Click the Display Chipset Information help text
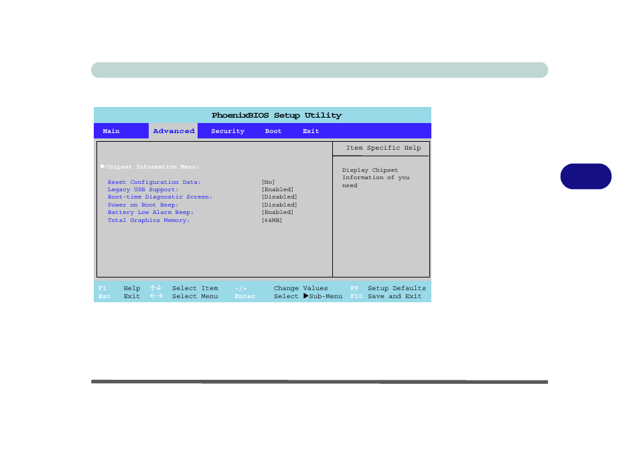This screenshot has width=639, height=450. [x=376, y=178]
